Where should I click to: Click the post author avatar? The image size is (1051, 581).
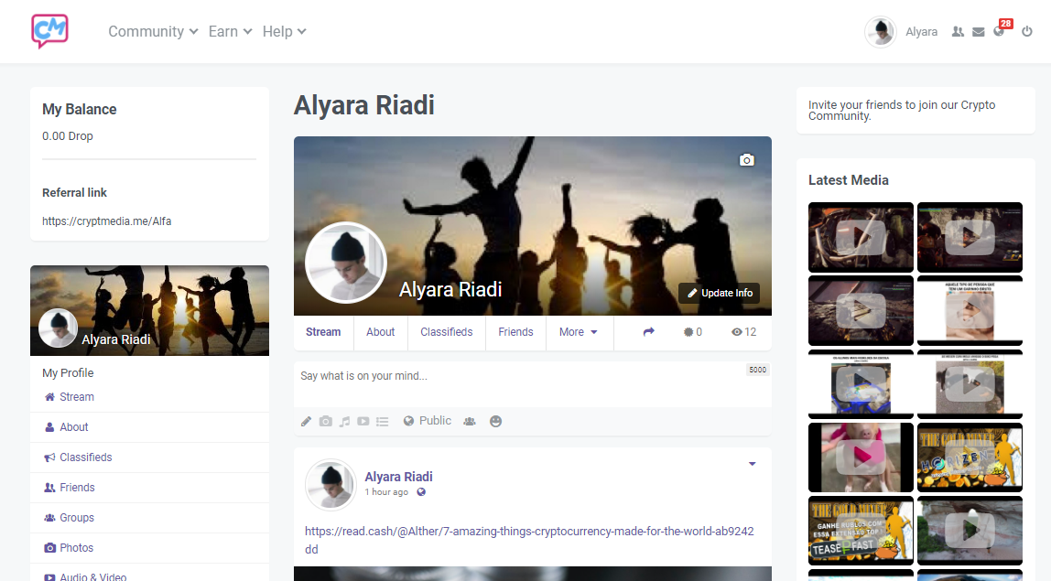click(x=330, y=485)
